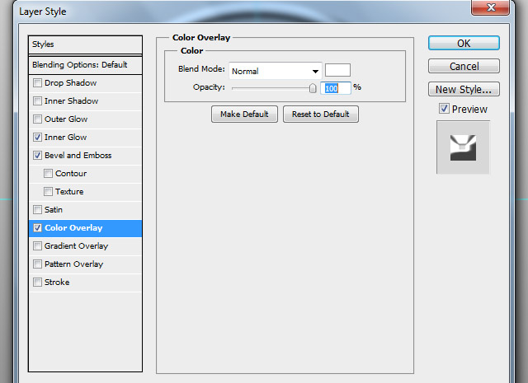Click Make Default button
Viewport: 528px width, 383px height.
(x=244, y=114)
